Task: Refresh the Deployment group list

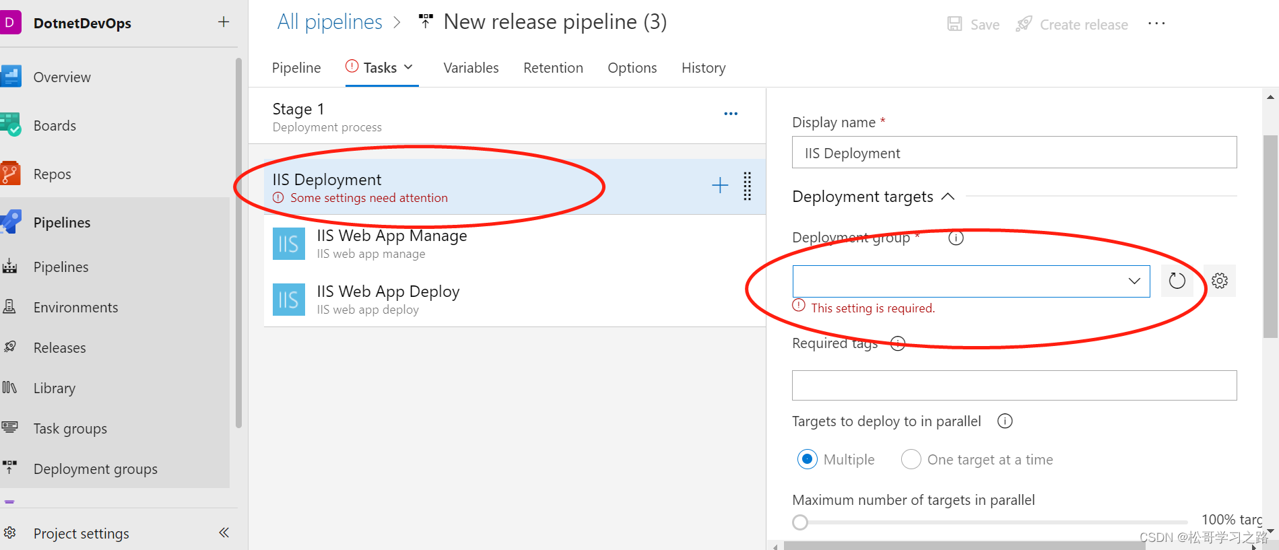Action: point(1177,281)
